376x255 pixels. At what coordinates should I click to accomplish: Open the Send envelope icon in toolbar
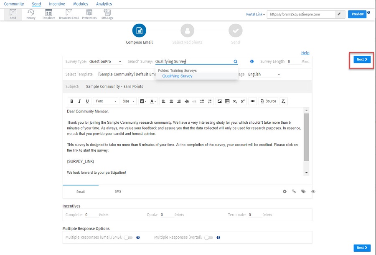coord(13,14)
